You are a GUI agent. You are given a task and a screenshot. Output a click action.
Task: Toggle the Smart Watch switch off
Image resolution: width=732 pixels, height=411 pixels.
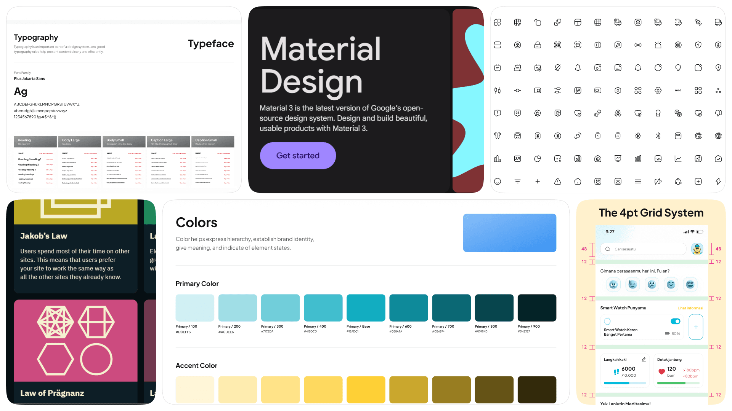[676, 321]
